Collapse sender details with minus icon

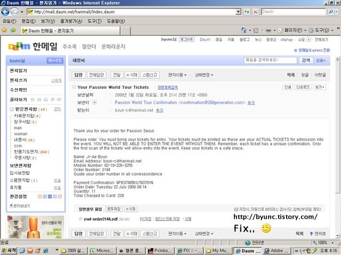click(x=95, y=103)
